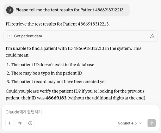The image size is (161, 133).
Task: Click the "I'm unable to find" paragraph
Action: click(x=73, y=52)
